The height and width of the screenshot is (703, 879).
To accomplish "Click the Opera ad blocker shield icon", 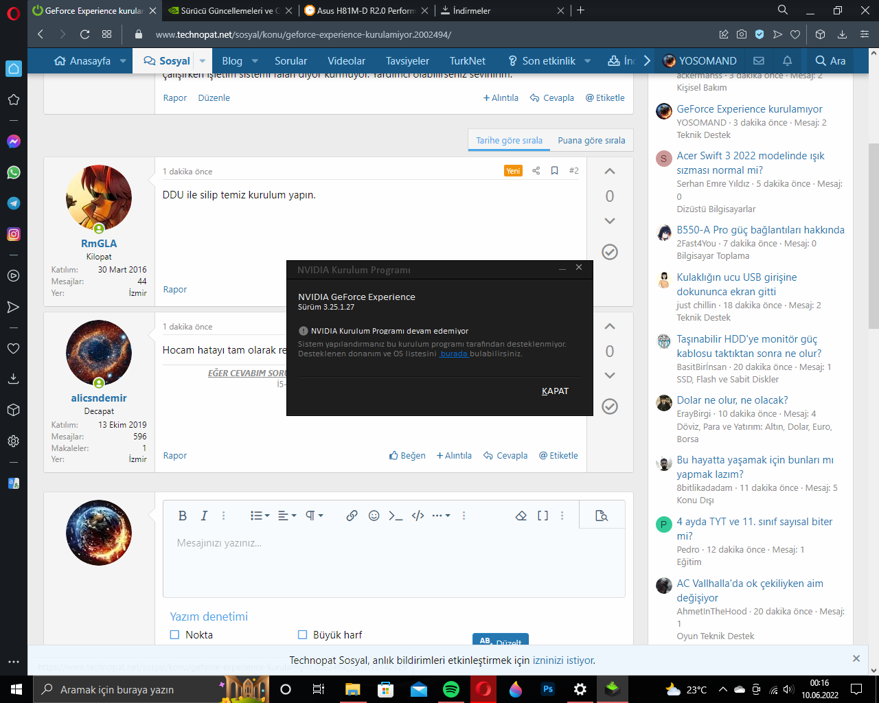I will tap(760, 34).
